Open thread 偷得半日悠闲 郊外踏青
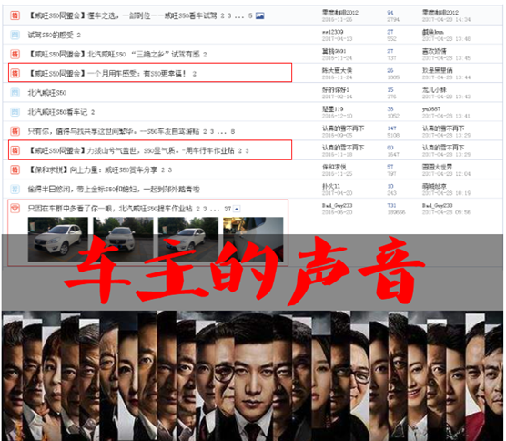This screenshot has width=506, height=441. coord(114,189)
